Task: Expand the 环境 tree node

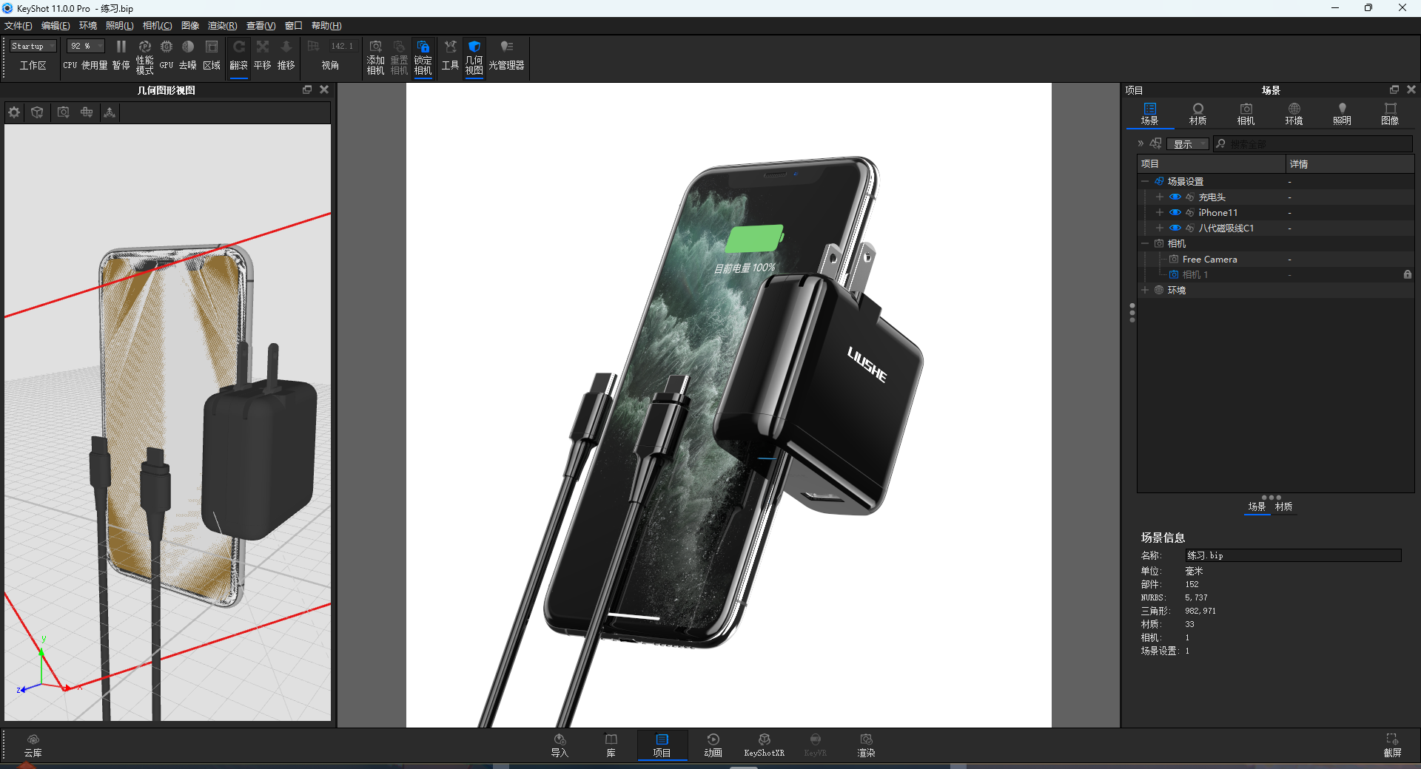Action: (1145, 290)
